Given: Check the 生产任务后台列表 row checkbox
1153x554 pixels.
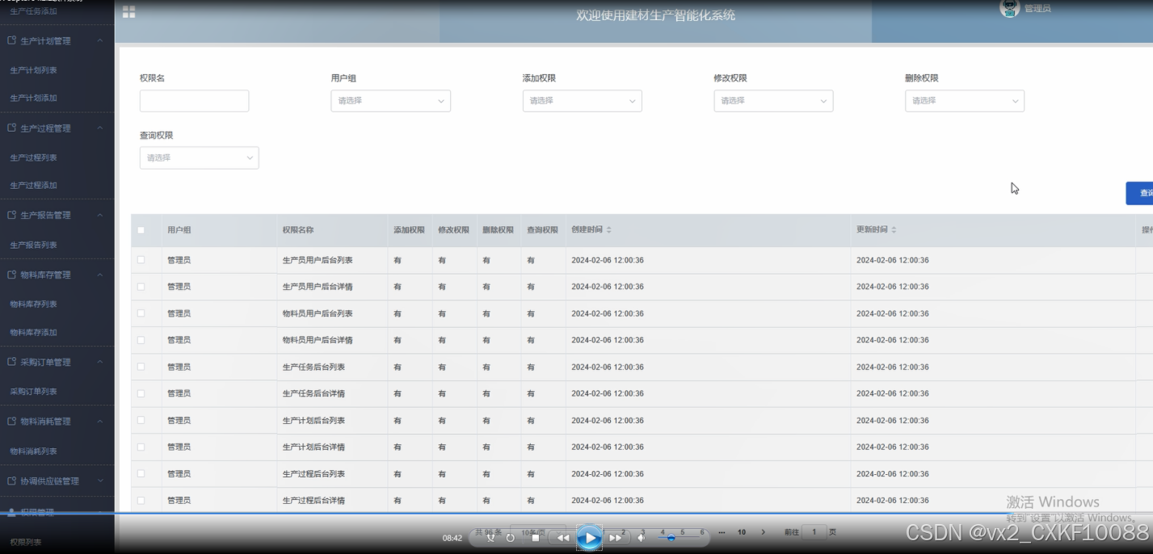Looking at the screenshot, I should (x=141, y=367).
